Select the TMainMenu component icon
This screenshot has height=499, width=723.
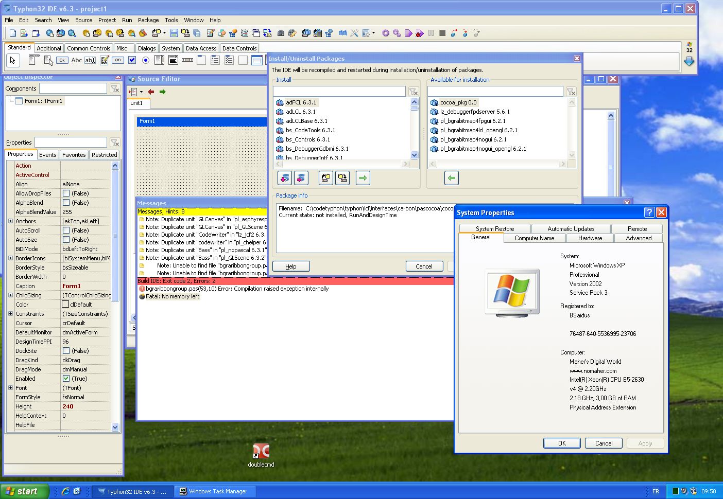coord(33,60)
